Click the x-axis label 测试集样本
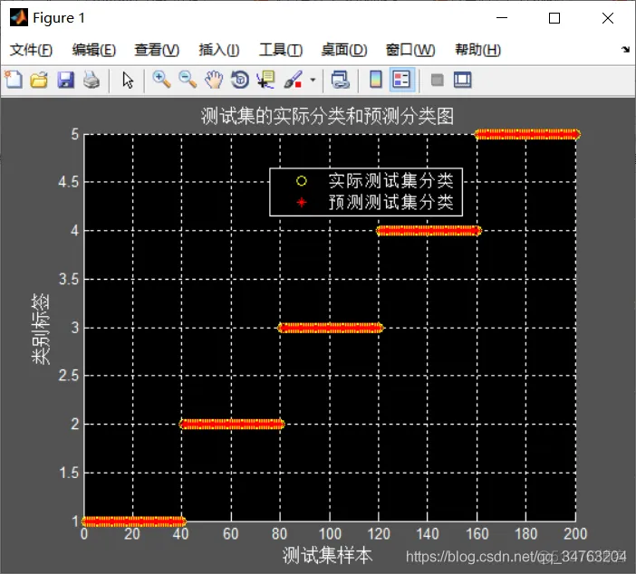This screenshot has height=574, width=636. [x=327, y=555]
